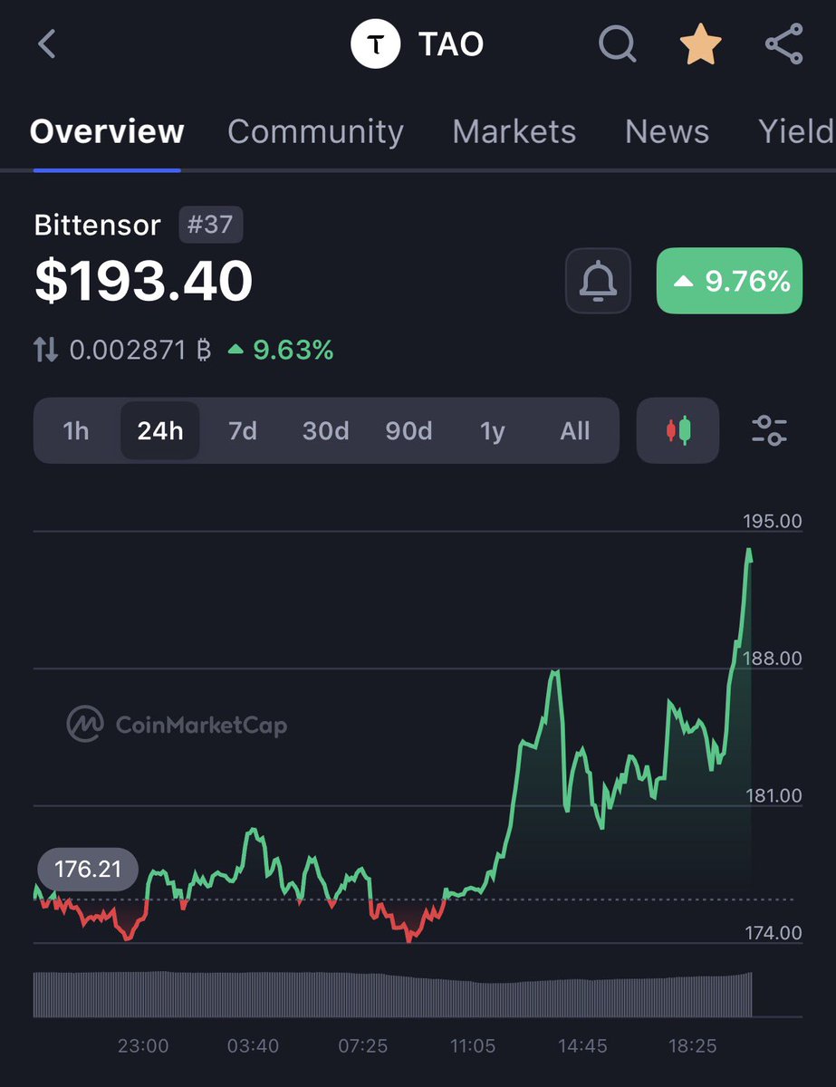Go back with the left arrow

point(47,43)
